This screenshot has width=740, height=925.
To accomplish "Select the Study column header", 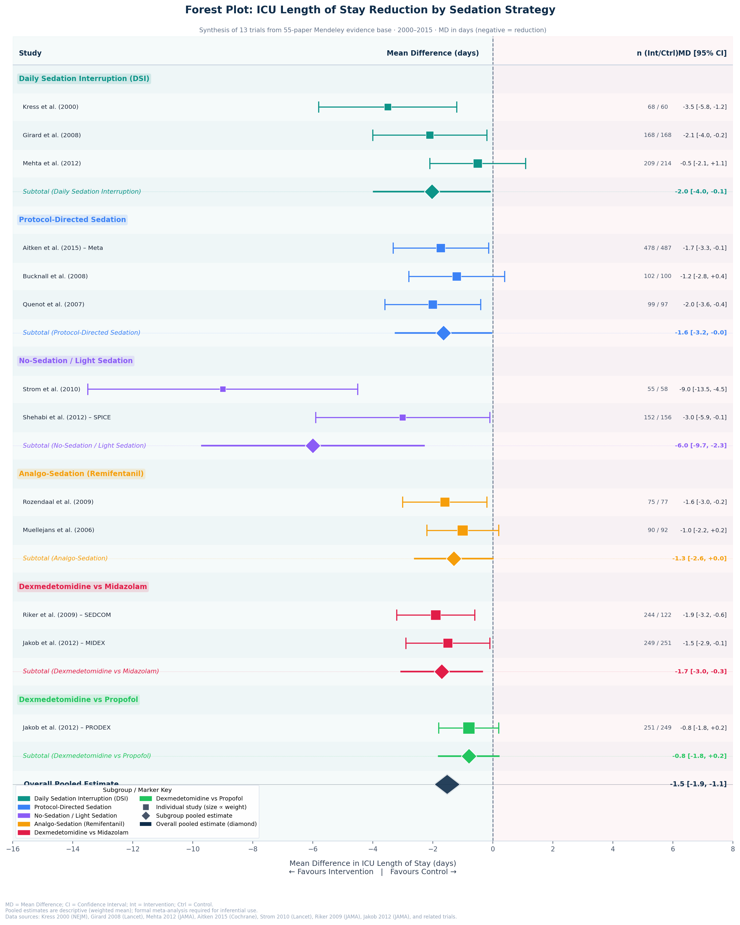I will (x=30, y=53).
